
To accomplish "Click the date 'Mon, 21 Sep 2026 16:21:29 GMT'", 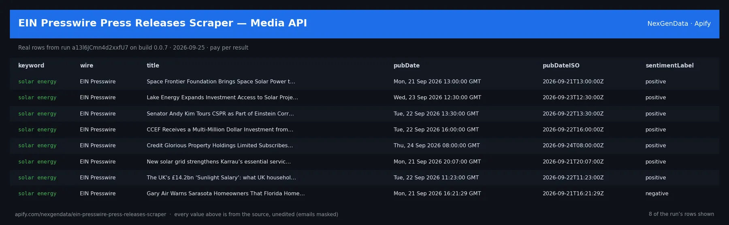I will click(437, 193).
